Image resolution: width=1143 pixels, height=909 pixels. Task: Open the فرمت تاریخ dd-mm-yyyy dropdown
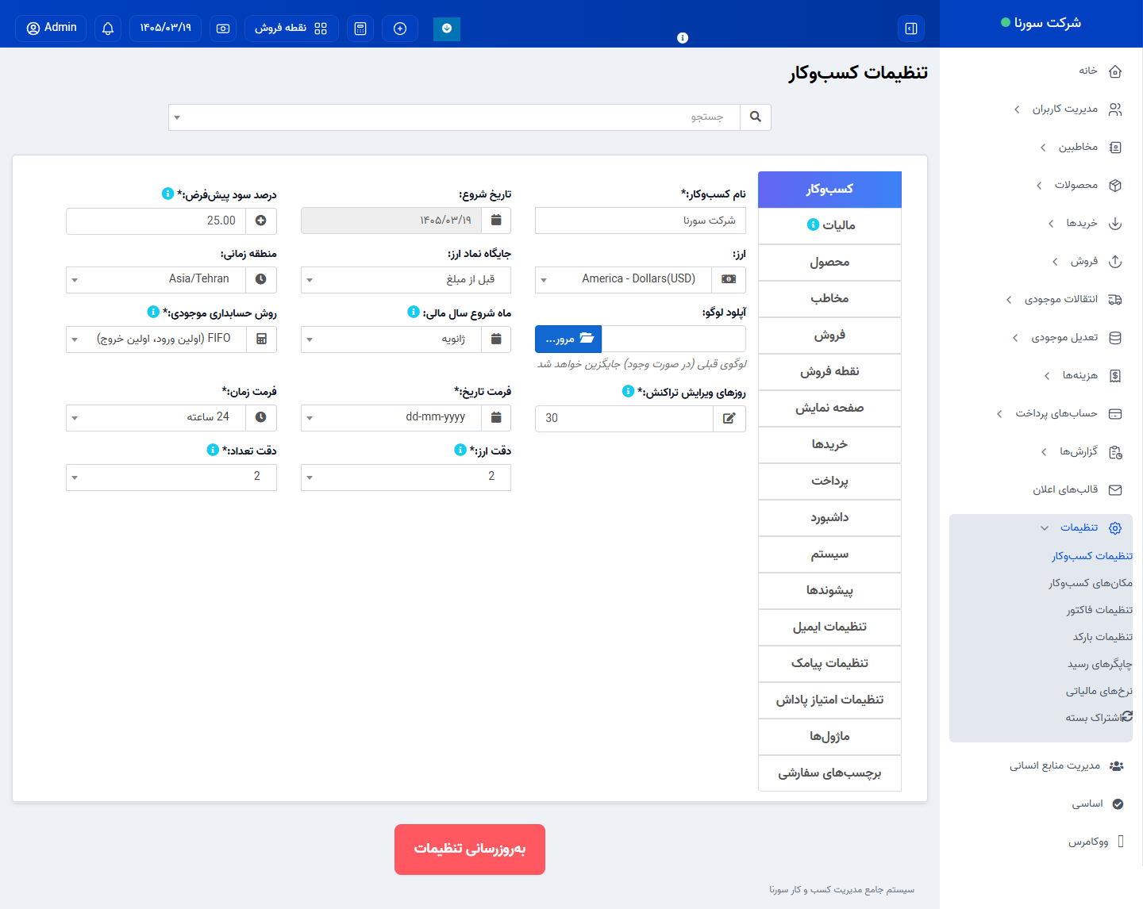click(x=391, y=417)
